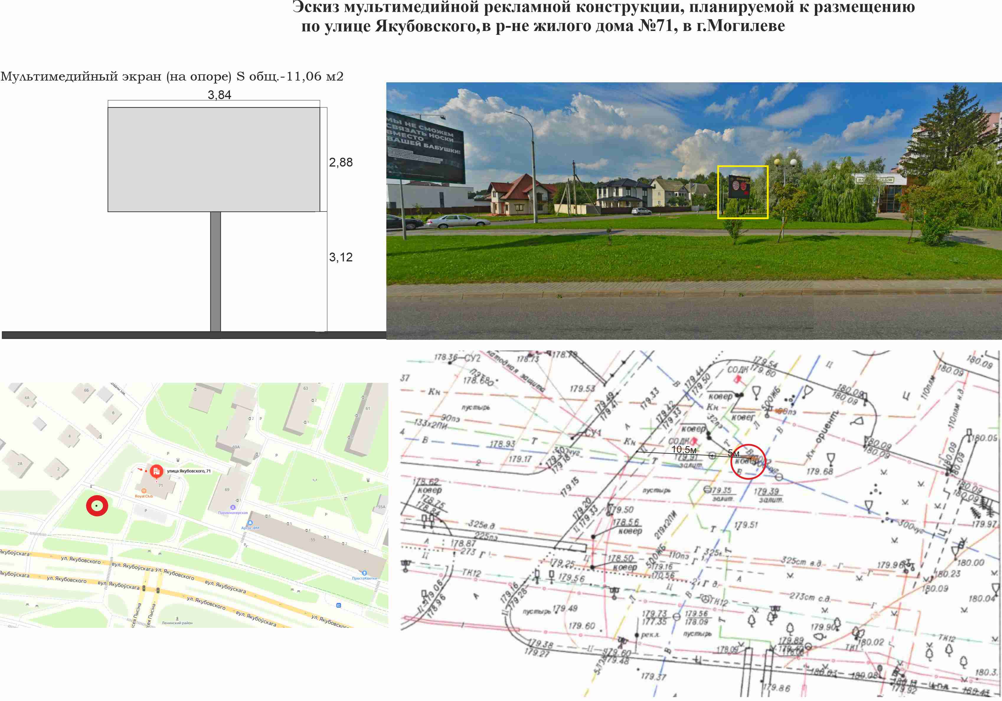Click the ПростаКветки blue map icon
This screenshot has height=701, width=1002.
(x=364, y=573)
